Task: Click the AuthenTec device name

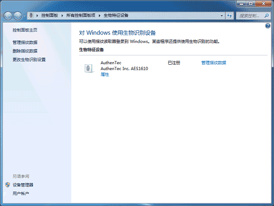Action: [x=111, y=63]
